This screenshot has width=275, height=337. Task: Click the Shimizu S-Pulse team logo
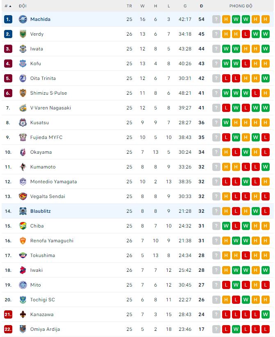pyautogui.click(x=23, y=93)
